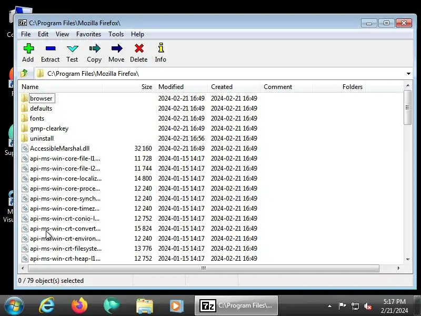
Task: Expand the address path dropdown arrow
Action: [x=408, y=73]
